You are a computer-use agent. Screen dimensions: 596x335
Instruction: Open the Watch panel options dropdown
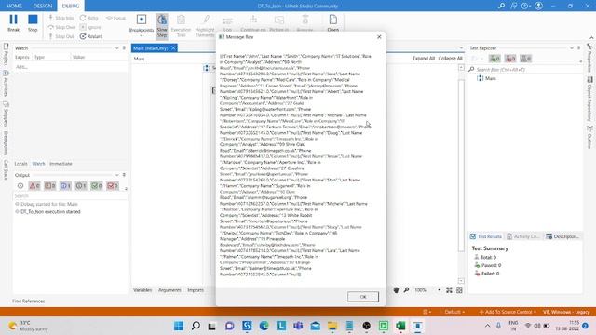117,48
